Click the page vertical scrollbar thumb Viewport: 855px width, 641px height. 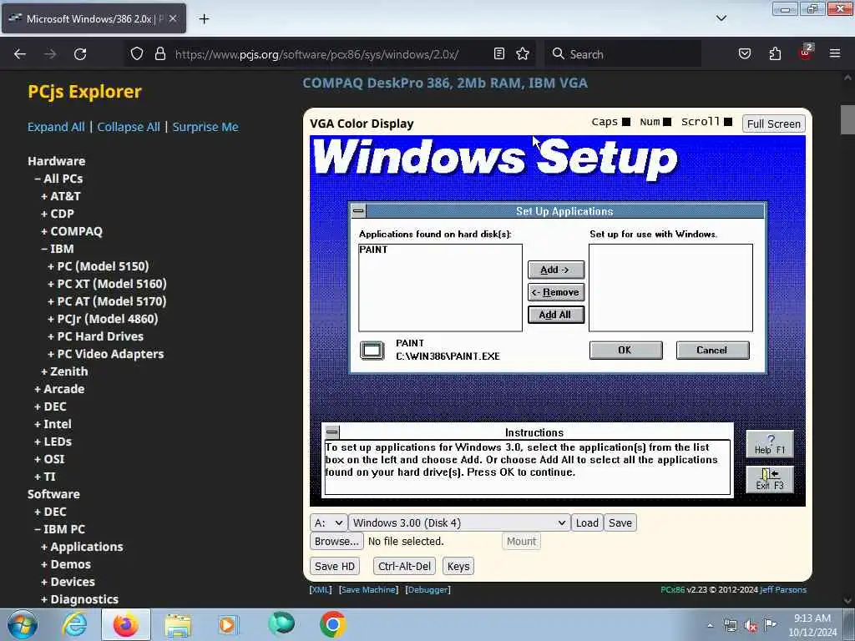point(847,119)
